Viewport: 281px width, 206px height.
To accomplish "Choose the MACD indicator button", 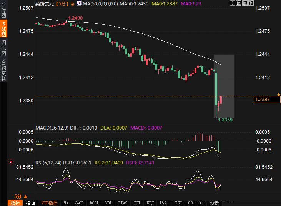I will click(x=79, y=203).
